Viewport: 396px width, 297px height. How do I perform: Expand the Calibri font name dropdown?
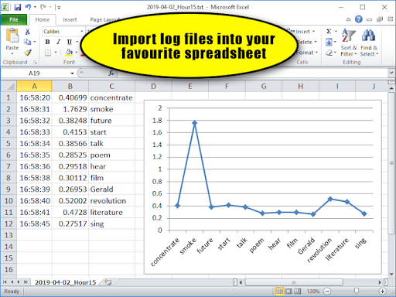click(82, 32)
